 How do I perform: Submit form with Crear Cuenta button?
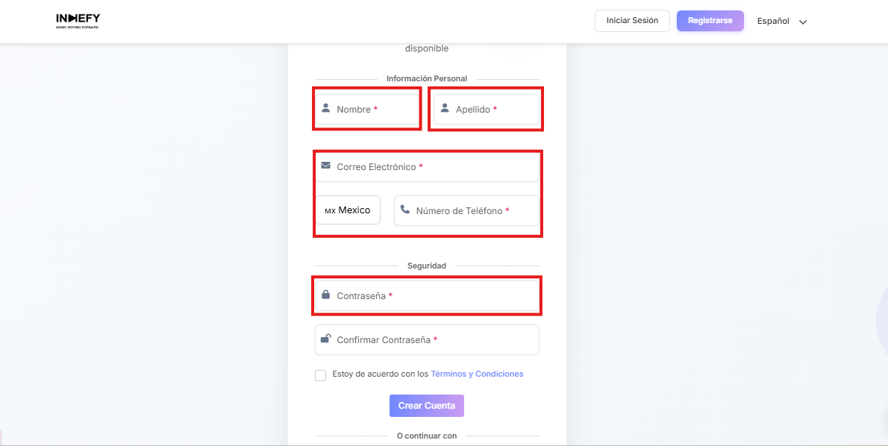(427, 406)
